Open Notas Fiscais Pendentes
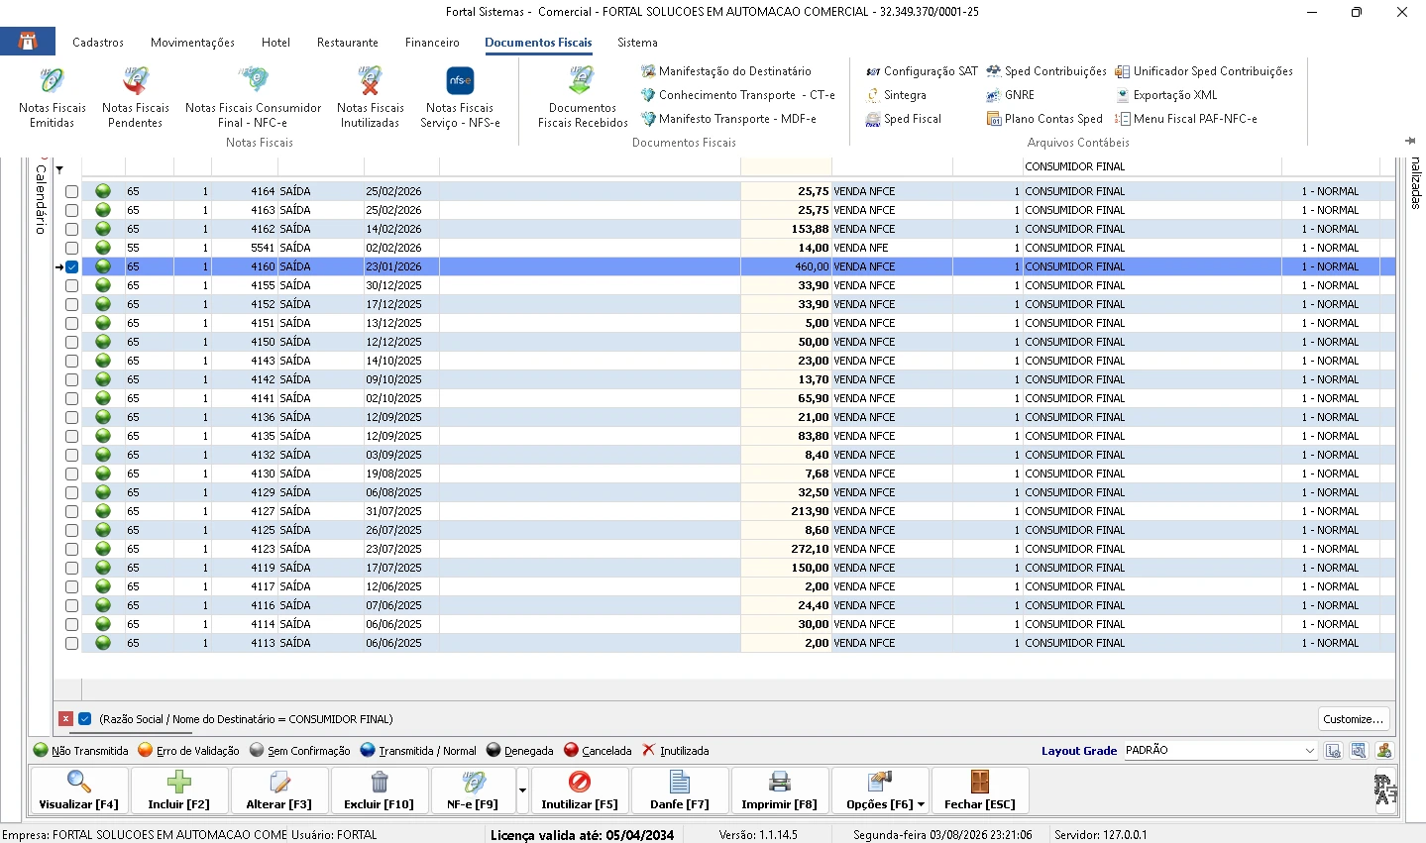 pyautogui.click(x=136, y=97)
